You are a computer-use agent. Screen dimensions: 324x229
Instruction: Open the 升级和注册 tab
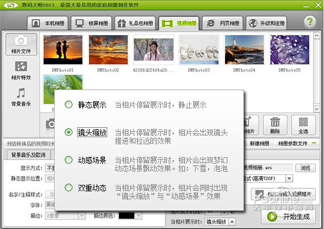tap(266, 24)
